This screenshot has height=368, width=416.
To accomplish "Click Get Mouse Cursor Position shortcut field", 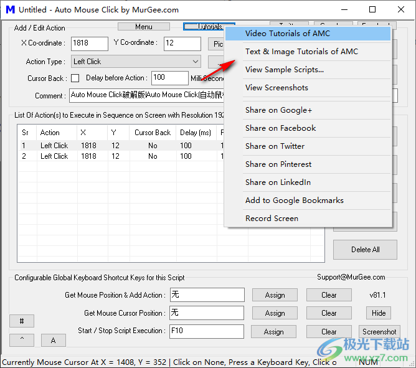I will point(207,313).
